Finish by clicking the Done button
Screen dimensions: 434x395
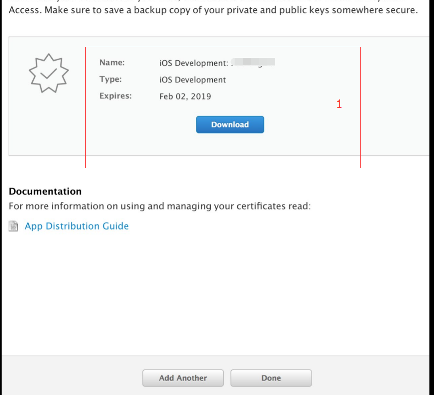271,378
